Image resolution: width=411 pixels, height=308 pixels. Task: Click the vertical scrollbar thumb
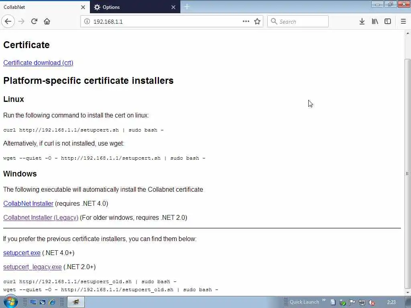tap(407, 173)
